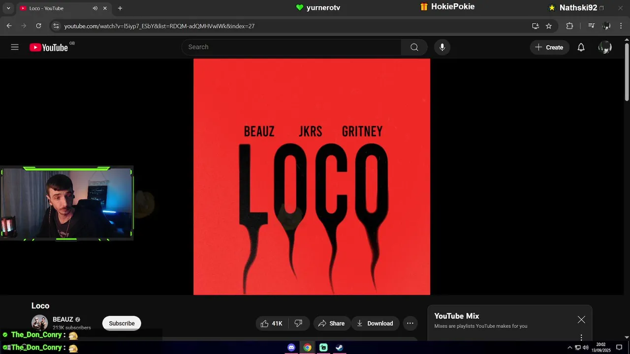This screenshot has width=630, height=354.
Task: Open a new browser tab
Action: pyautogui.click(x=120, y=8)
